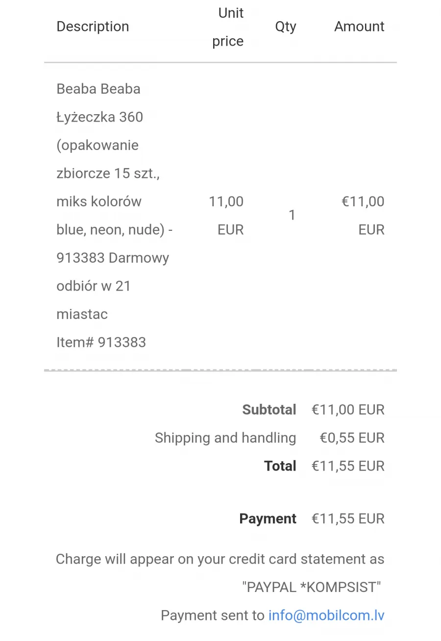
Task: Click the €11,00 EUR subtotal value
Action: click(348, 410)
